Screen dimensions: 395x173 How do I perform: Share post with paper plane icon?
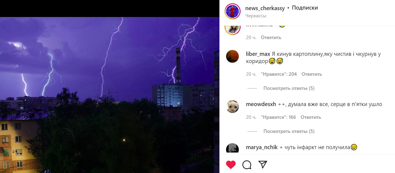coord(262,164)
